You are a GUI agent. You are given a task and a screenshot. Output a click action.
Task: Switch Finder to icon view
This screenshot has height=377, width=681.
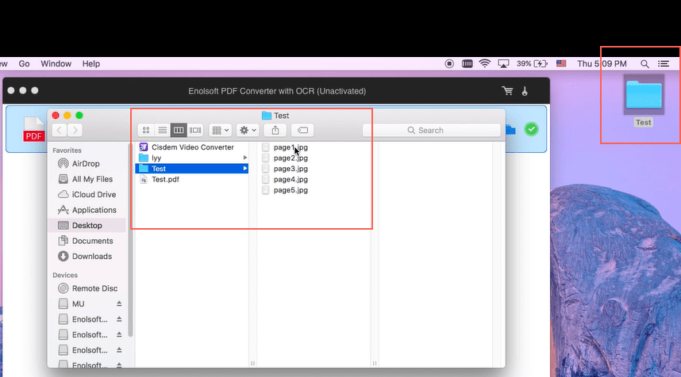tap(146, 130)
